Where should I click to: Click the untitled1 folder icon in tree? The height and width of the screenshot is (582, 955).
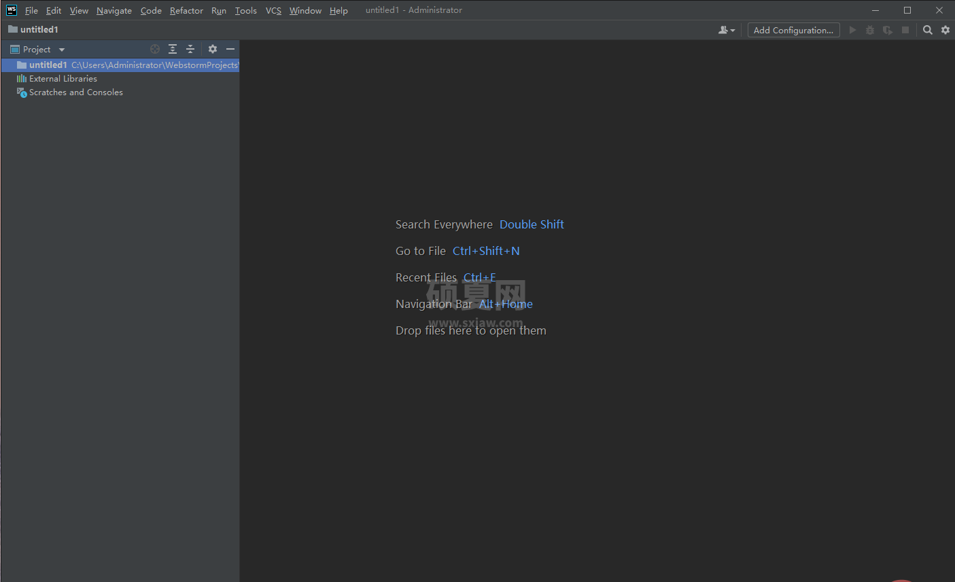[x=22, y=65]
